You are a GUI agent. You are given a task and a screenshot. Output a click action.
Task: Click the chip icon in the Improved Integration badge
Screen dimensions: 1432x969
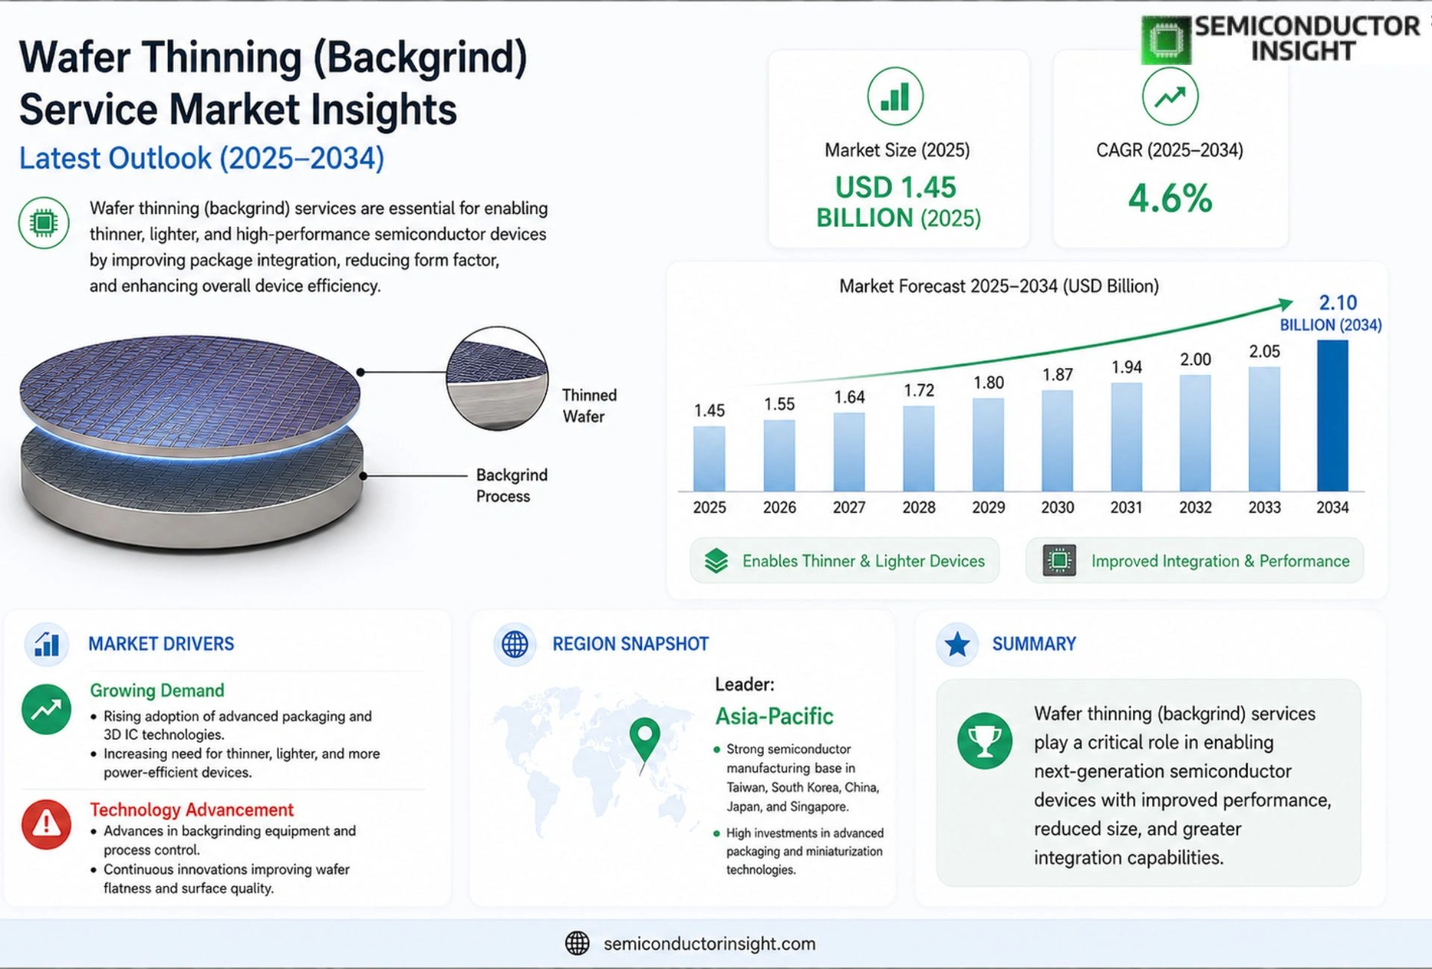coord(1058,561)
